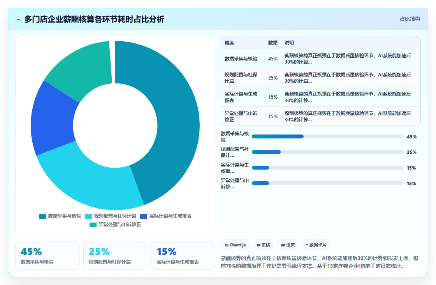This screenshot has height=285, width=436.
Task: Select the Chart.js tag
Action: (235, 245)
